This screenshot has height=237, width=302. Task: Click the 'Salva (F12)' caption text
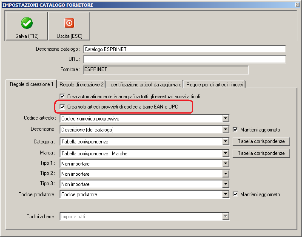27,36
